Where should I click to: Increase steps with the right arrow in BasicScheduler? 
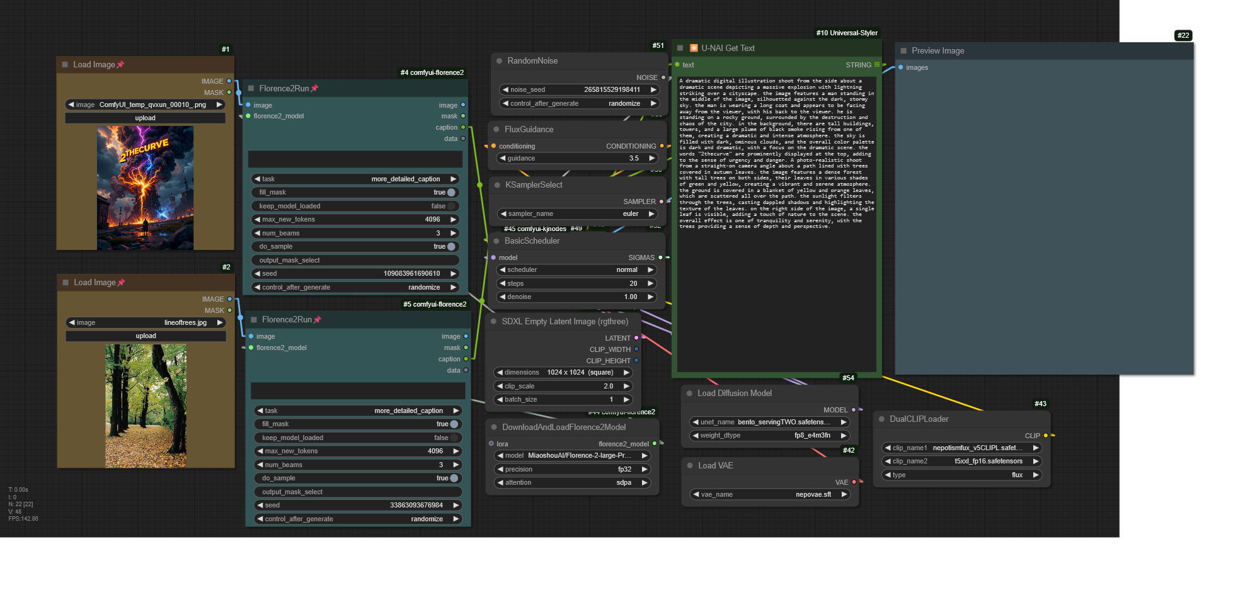[x=650, y=283]
